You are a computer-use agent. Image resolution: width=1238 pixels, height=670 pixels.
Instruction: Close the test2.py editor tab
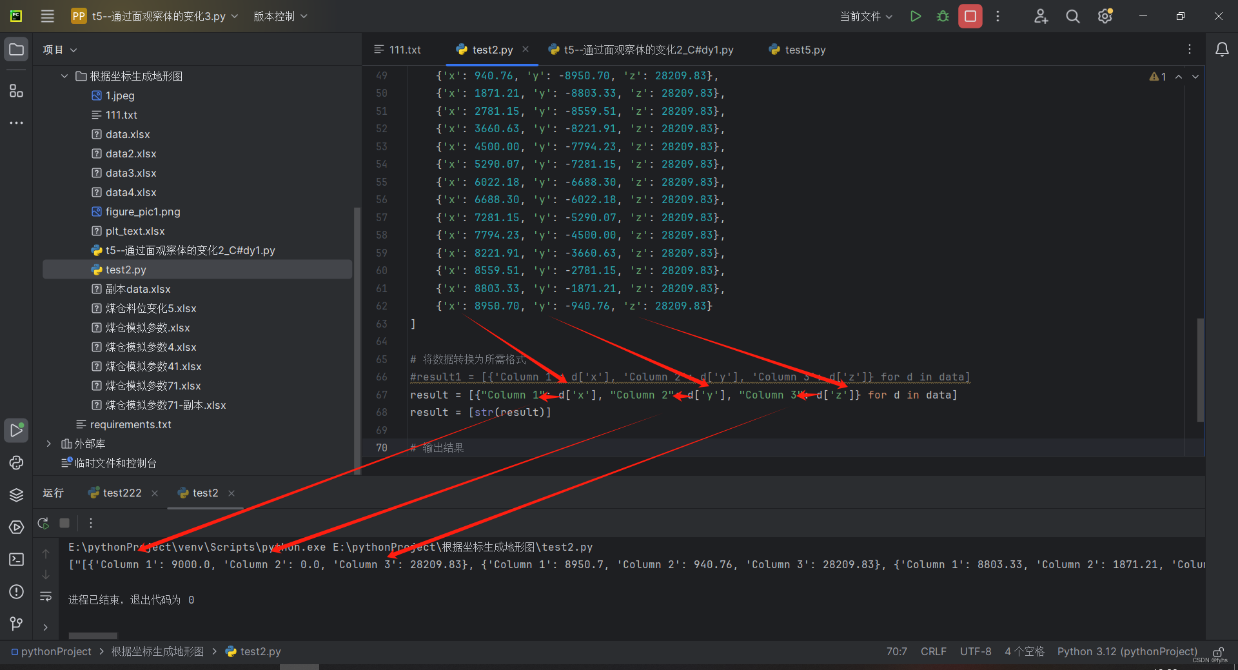[x=526, y=49]
